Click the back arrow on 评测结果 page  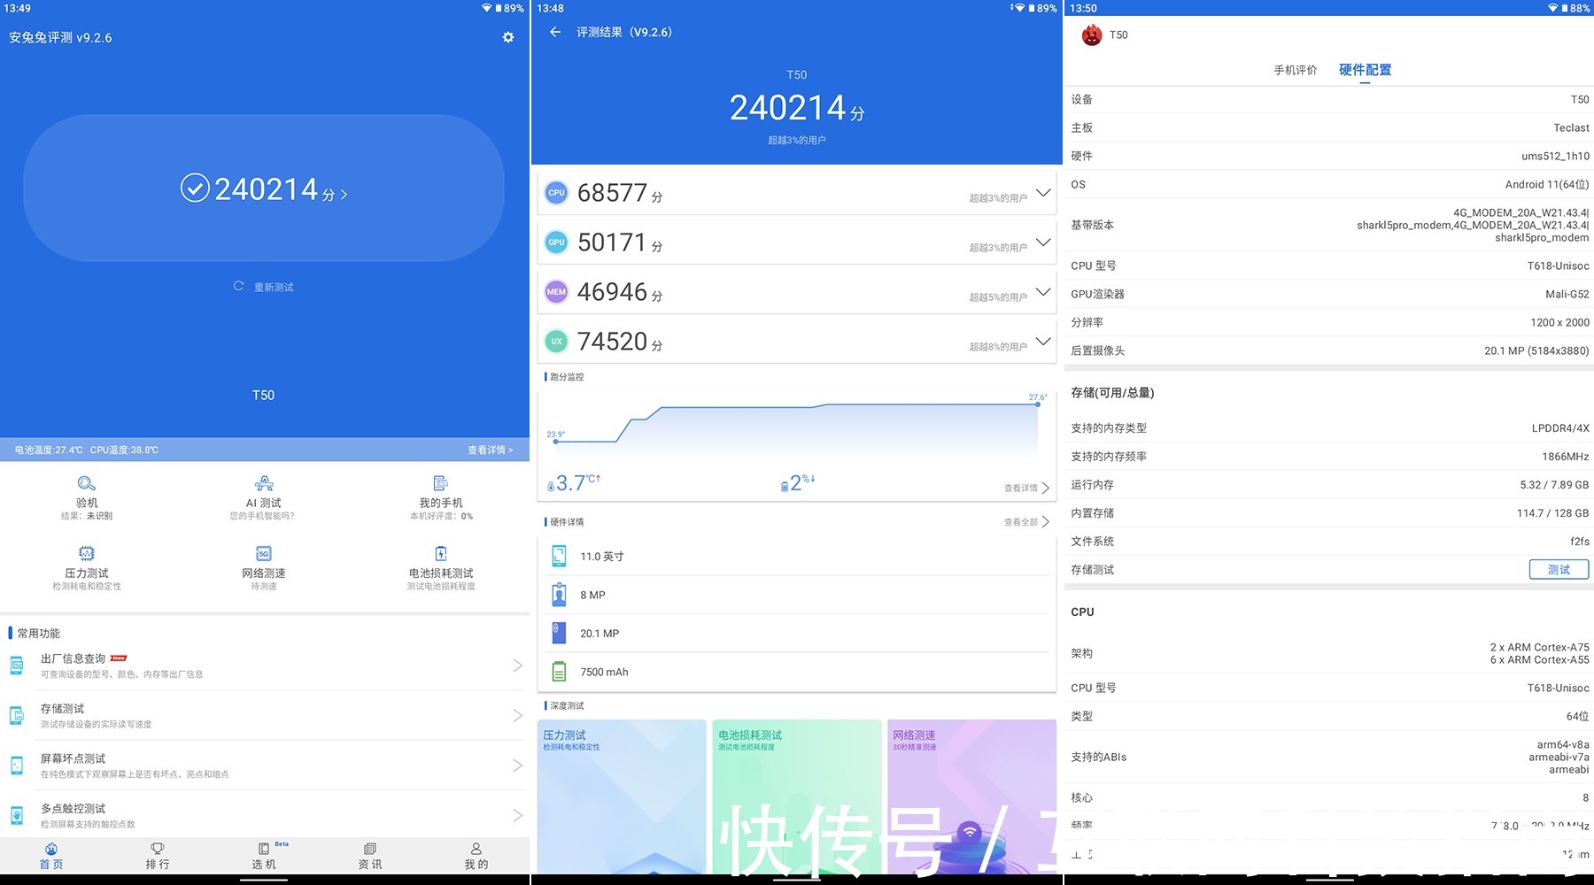coord(555,32)
